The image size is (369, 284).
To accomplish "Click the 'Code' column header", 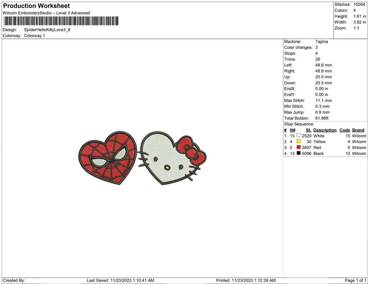I will [x=344, y=130].
